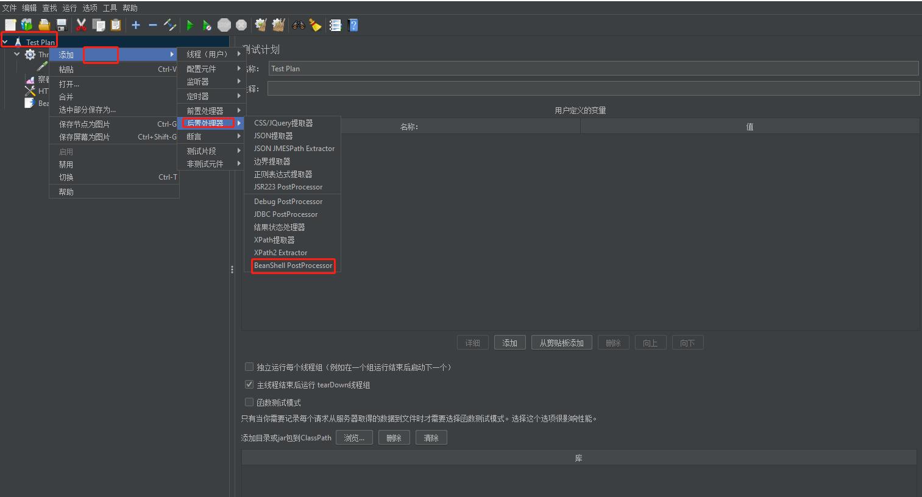The height and width of the screenshot is (497, 922).
Task: Click the 详细 button
Action: [473, 343]
